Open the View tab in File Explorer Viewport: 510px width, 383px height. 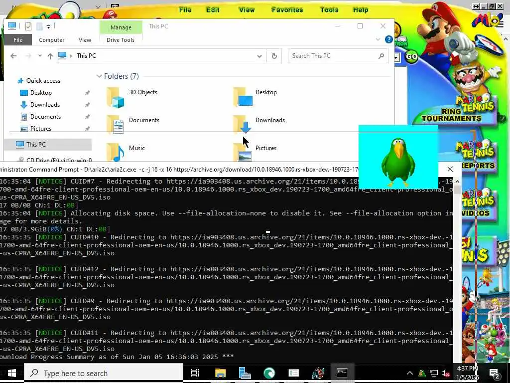[85, 40]
